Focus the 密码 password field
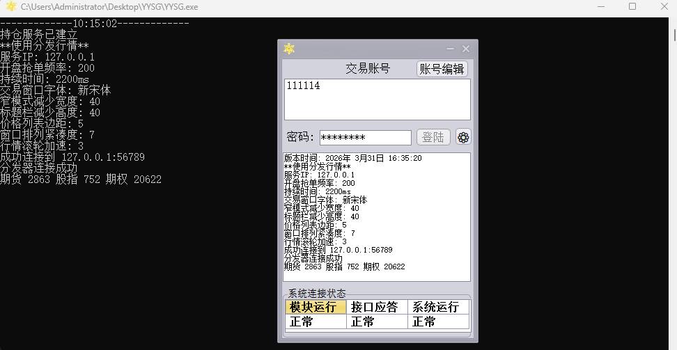The width and height of the screenshot is (677, 350). click(365, 138)
